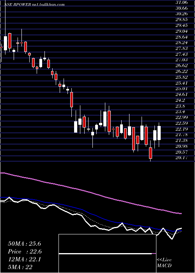The width and height of the screenshot is (195, 273).
Task: Click the 22.99 price axis label
Action: pyautogui.click(x=182, y=117)
